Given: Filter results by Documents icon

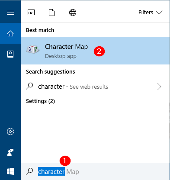Looking at the screenshot, I should coord(51,13).
